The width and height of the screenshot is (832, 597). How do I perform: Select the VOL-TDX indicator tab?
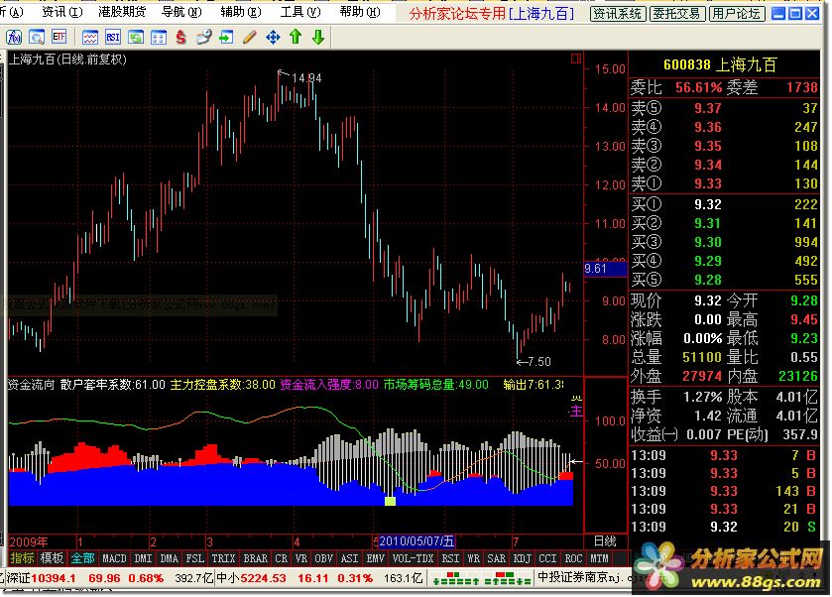tap(413, 558)
